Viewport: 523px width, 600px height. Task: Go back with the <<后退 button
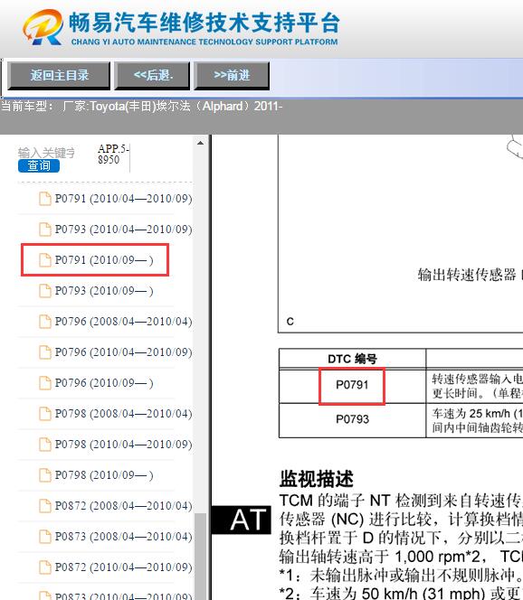tap(153, 75)
